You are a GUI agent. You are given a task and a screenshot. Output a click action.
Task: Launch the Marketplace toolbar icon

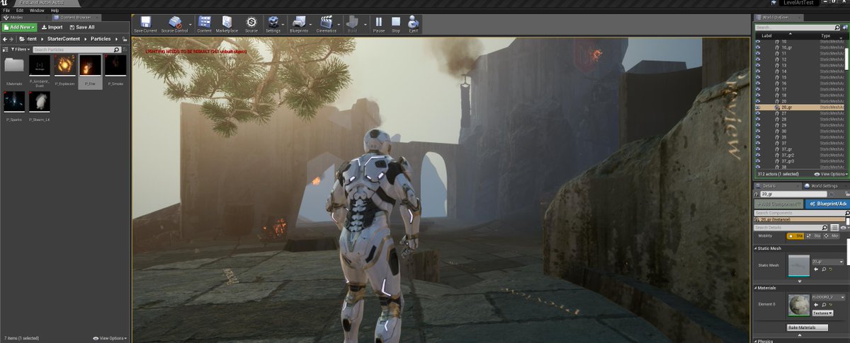pos(227,24)
